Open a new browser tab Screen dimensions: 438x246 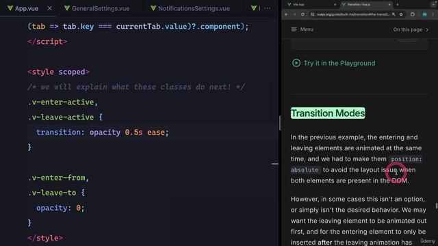click(x=398, y=5)
